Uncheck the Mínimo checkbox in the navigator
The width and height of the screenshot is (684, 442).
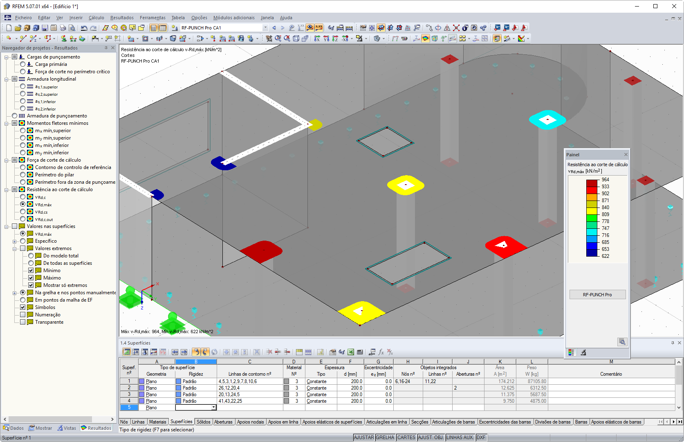(31, 270)
